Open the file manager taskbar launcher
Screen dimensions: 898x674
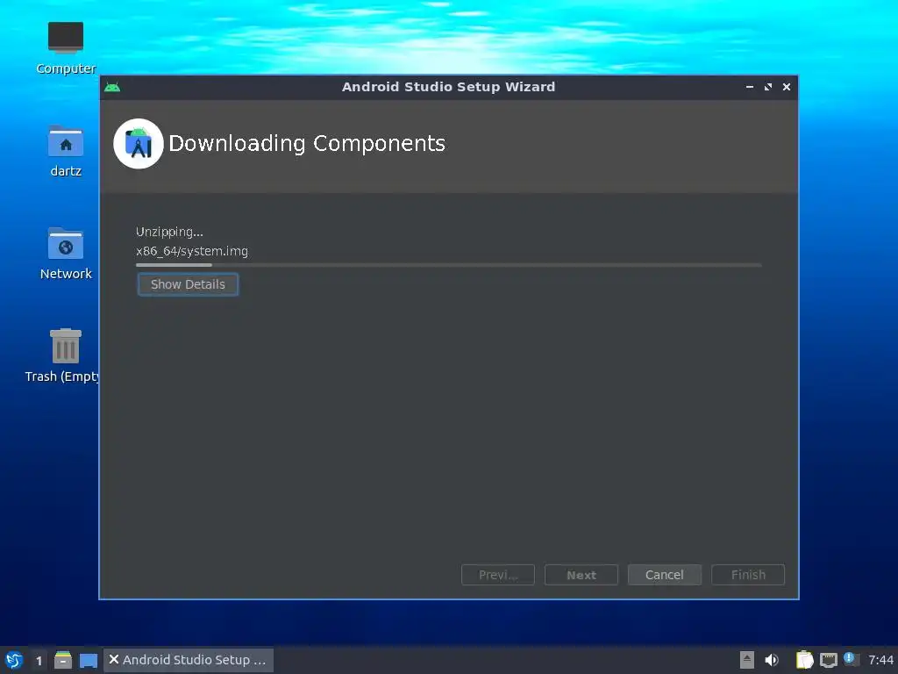[63, 660]
